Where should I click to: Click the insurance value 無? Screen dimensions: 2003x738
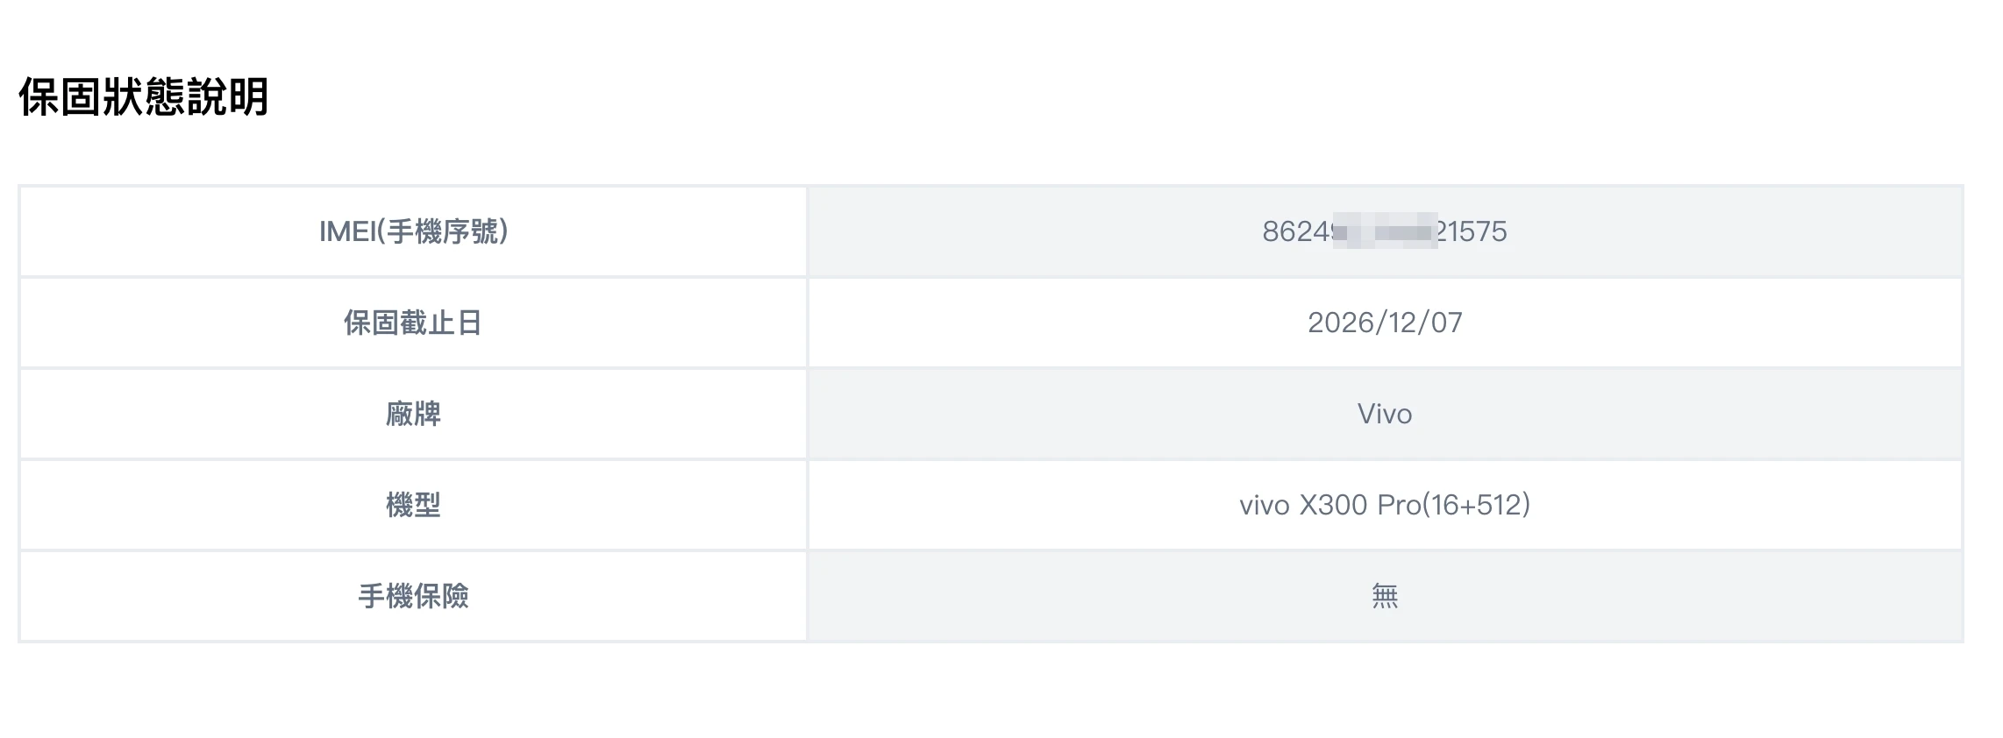tap(1385, 596)
